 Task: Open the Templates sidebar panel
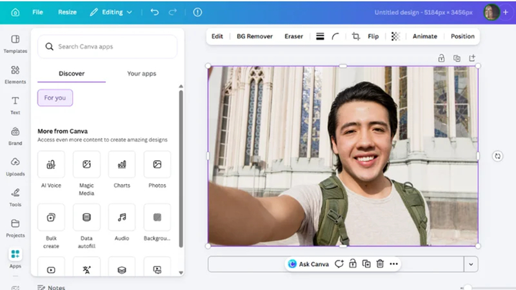point(15,44)
